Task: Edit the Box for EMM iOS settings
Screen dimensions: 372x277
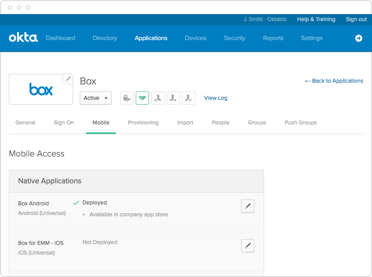Action: (x=248, y=246)
